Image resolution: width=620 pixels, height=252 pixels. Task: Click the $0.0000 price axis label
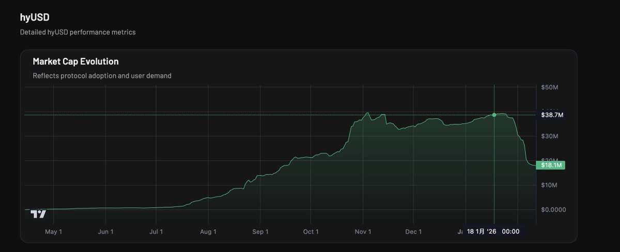coord(552,210)
